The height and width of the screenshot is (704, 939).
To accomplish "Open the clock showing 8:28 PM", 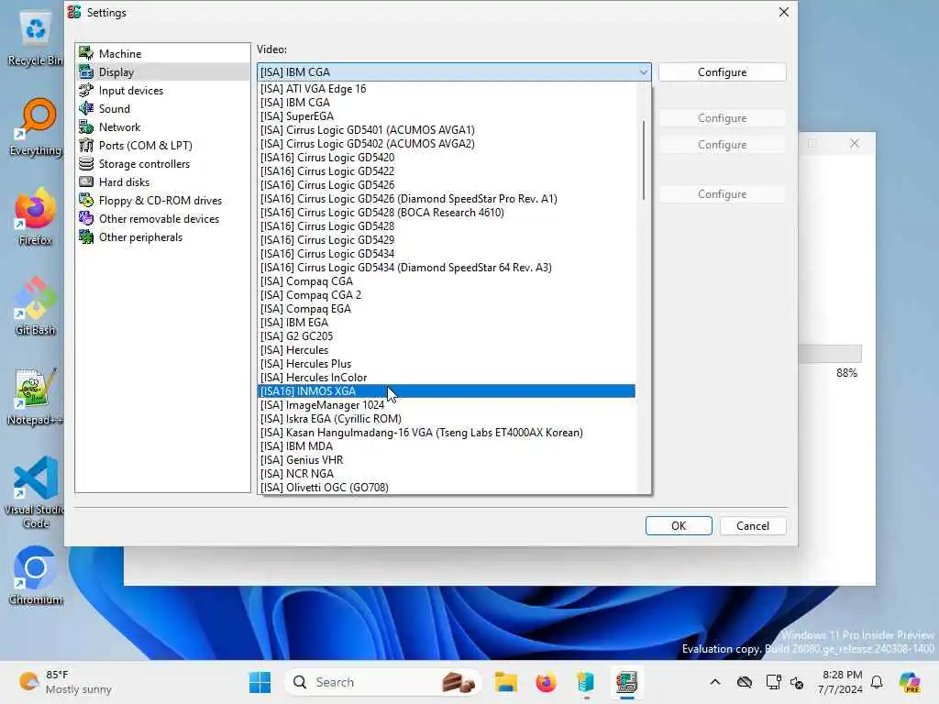I will tap(841, 682).
